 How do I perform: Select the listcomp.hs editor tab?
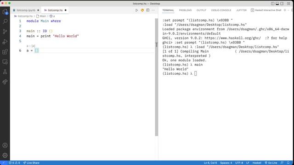click(55, 10)
